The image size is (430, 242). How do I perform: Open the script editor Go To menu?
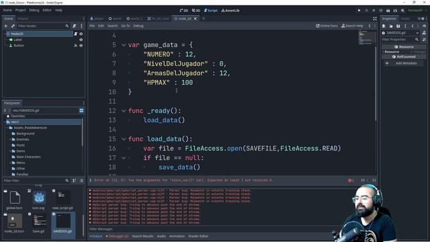[126, 26]
